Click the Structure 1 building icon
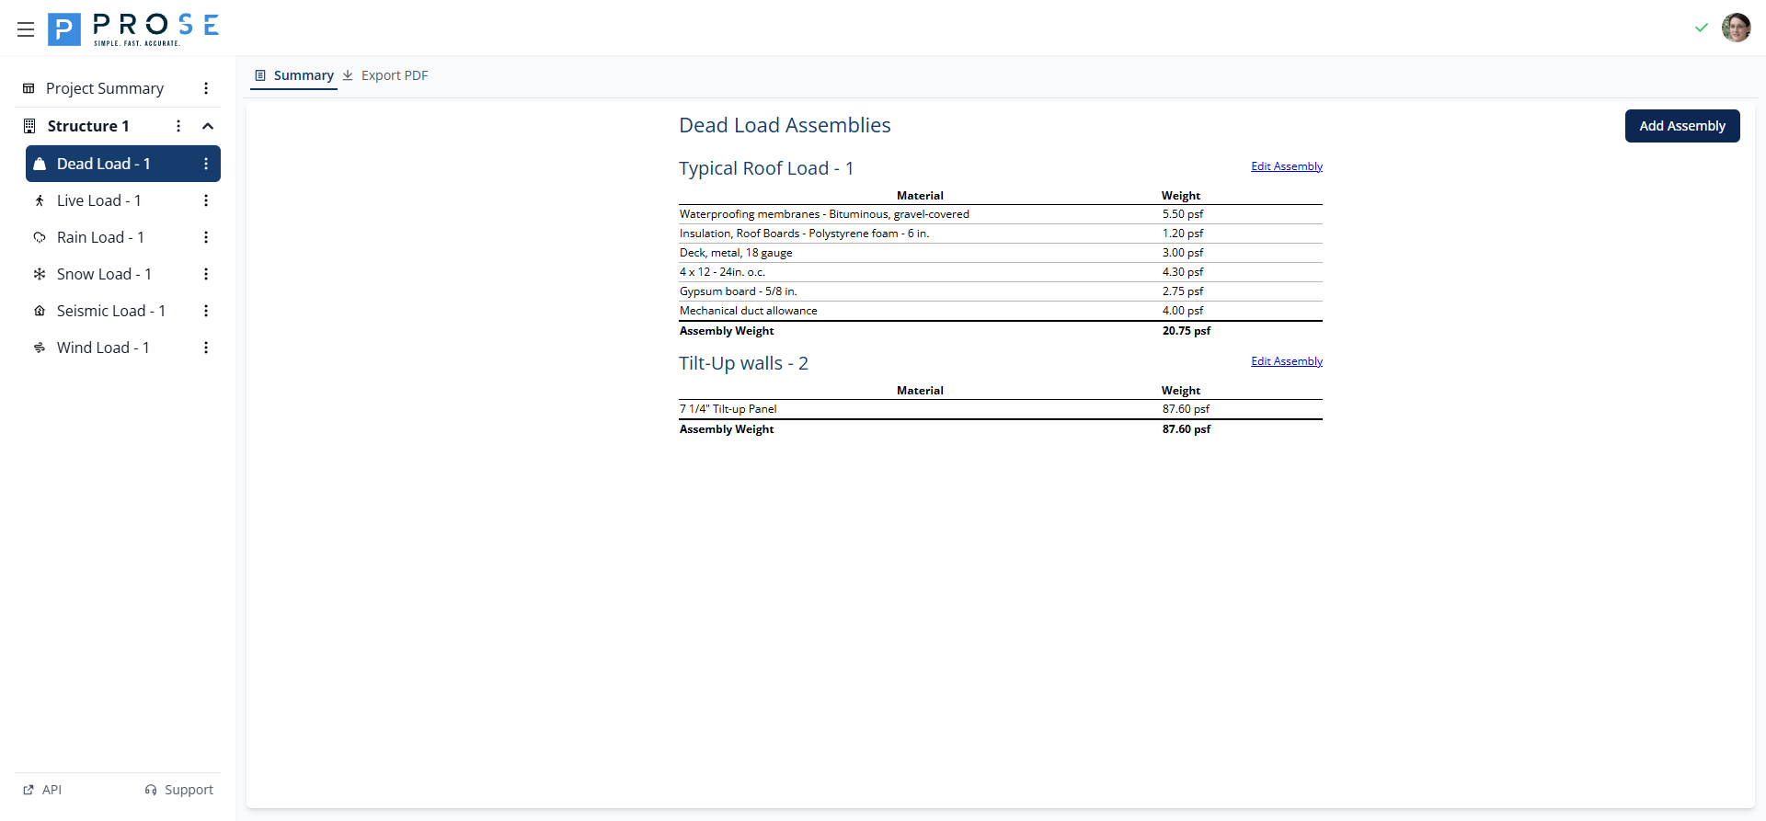 (29, 126)
